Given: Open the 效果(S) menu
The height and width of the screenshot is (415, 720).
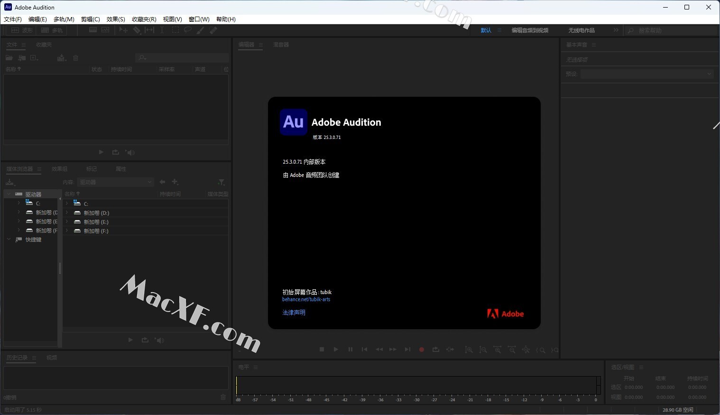Looking at the screenshot, I should point(116,19).
